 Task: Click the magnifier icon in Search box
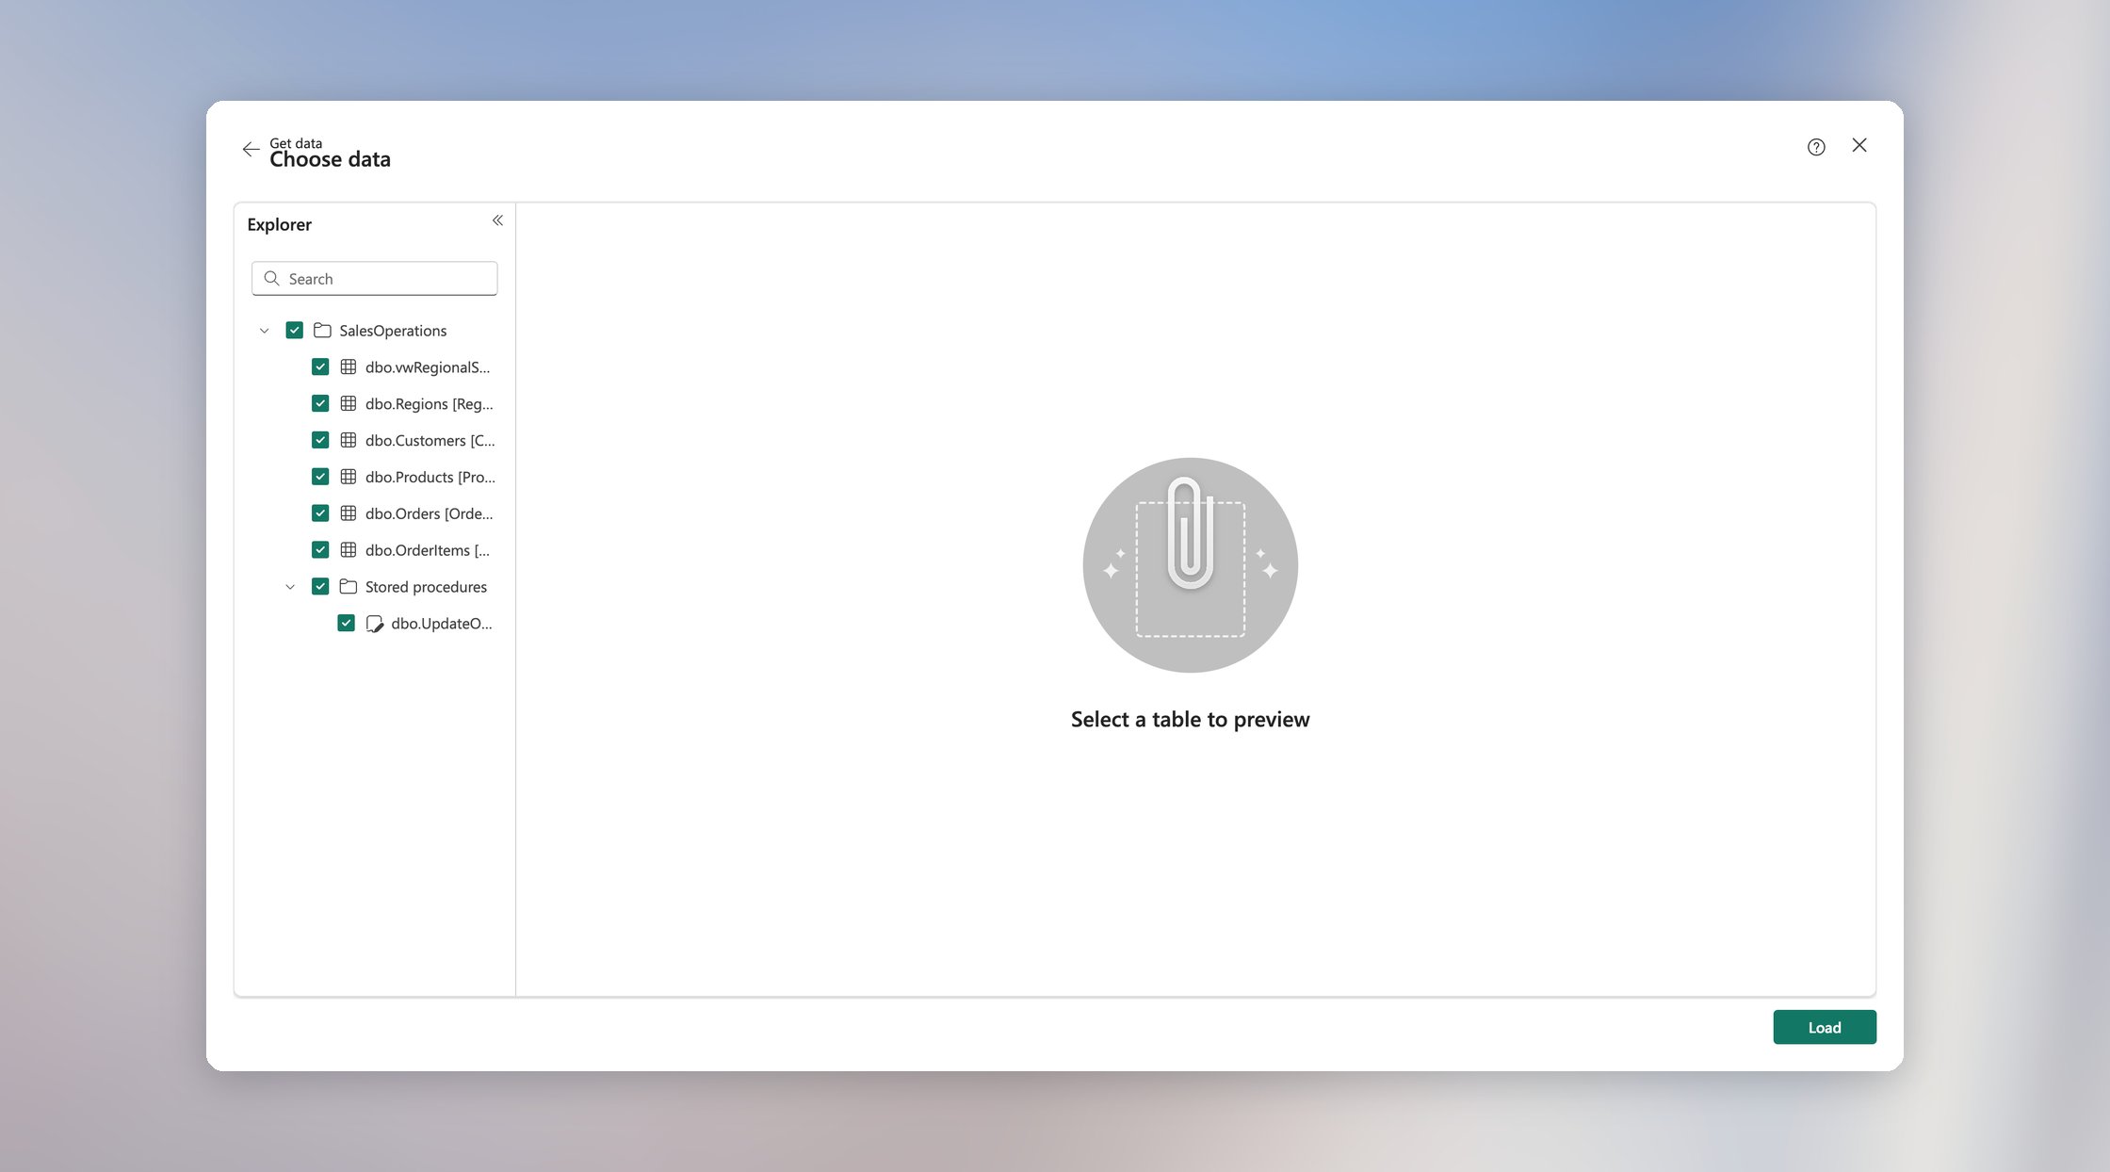[x=272, y=278]
